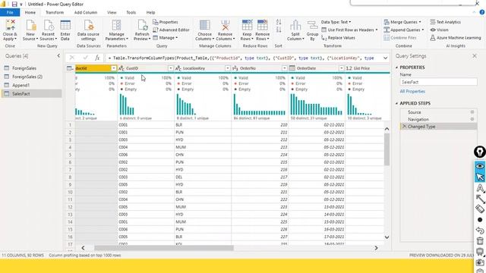486x273 pixels.
Task: Collapse the APPLIED STEPS section
Action: point(396,103)
